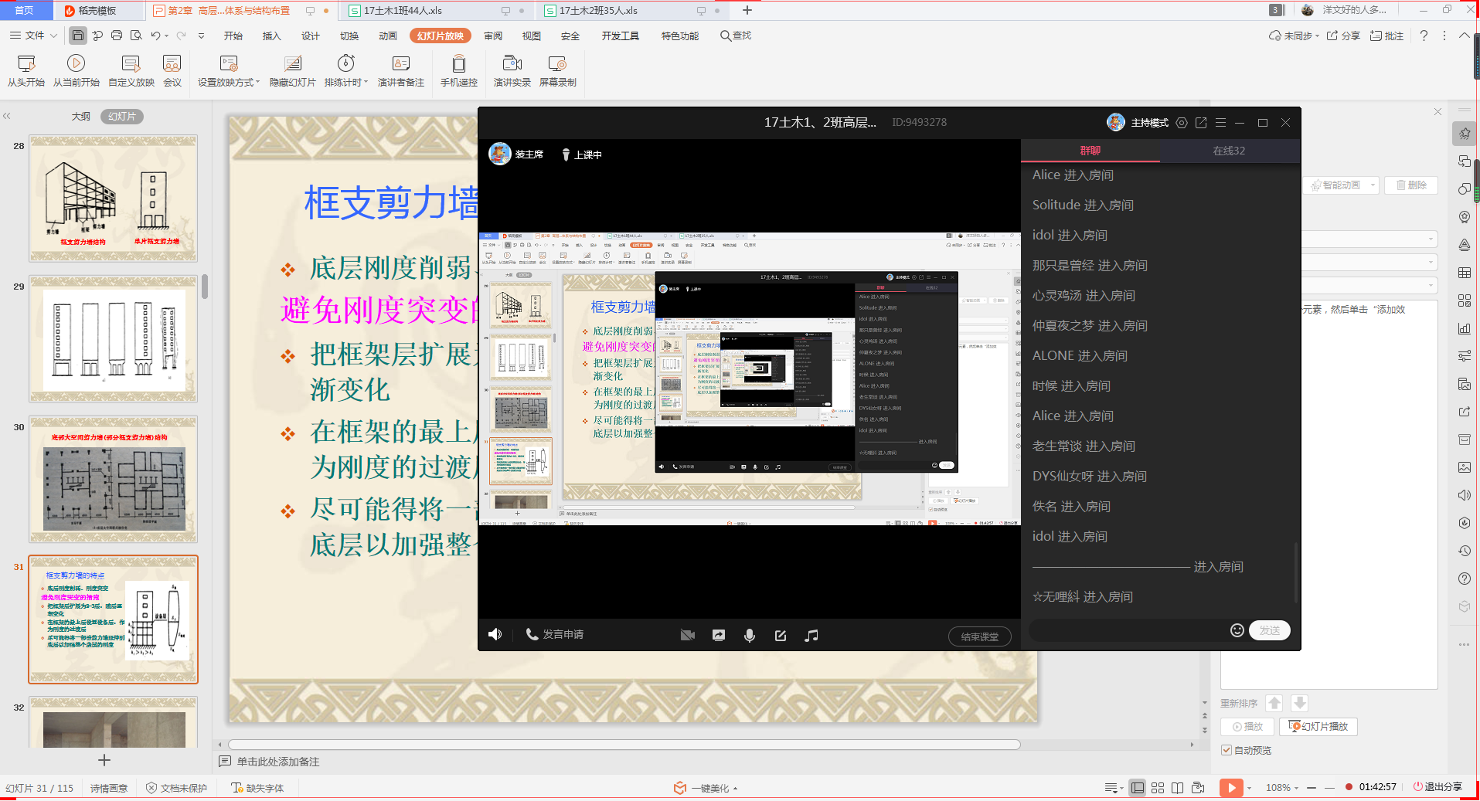Click the 结束课堂 end class button
Screen dimensions: 1480x801
[979, 636]
